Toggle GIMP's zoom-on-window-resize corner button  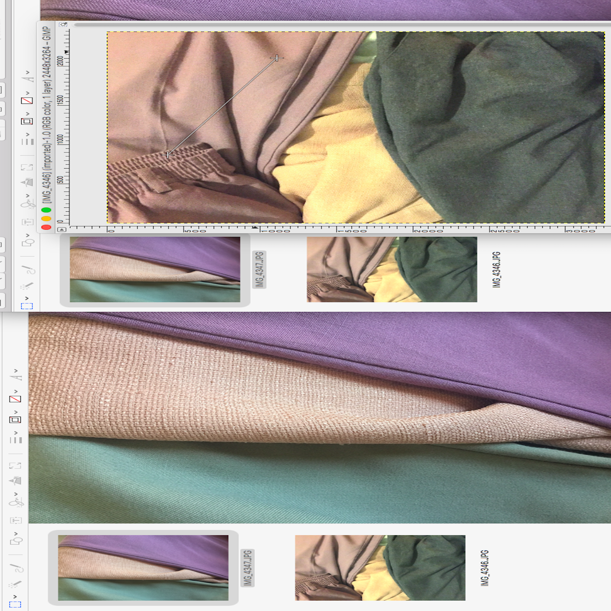[63, 24]
